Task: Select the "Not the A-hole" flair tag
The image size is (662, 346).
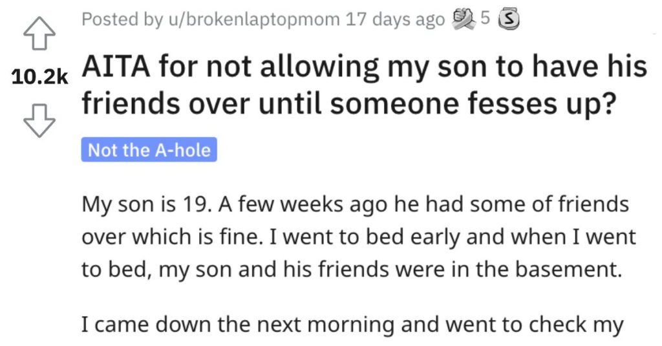Action: point(149,151)
